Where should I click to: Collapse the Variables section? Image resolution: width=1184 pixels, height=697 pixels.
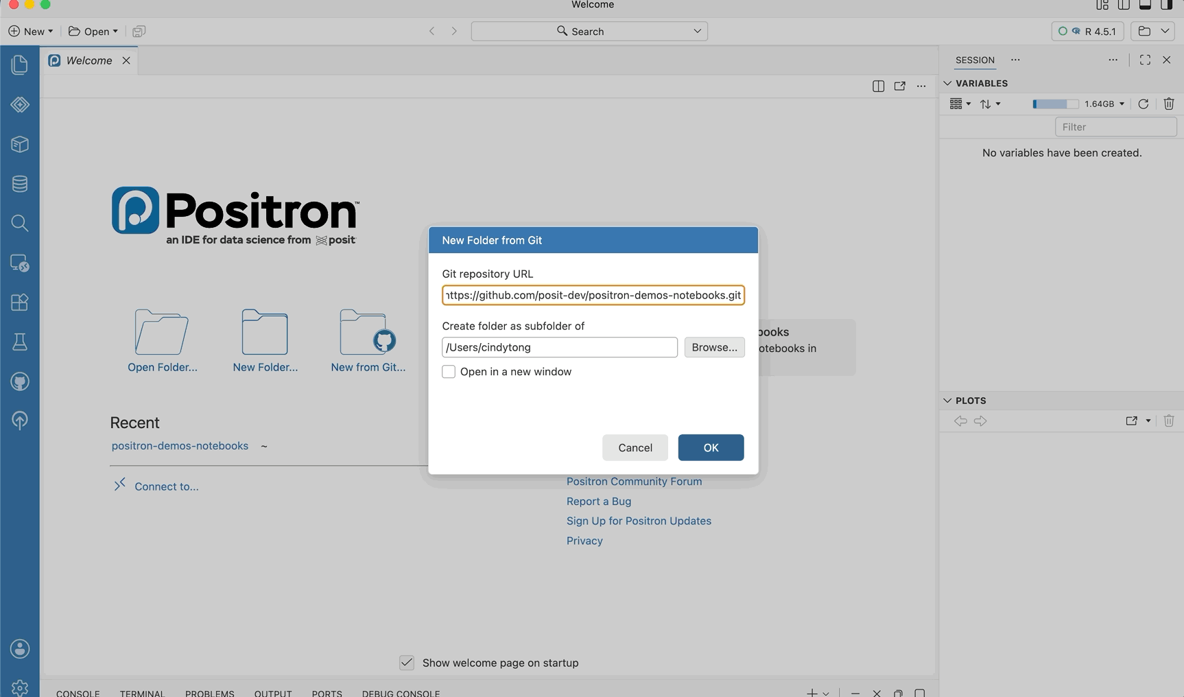948,83
